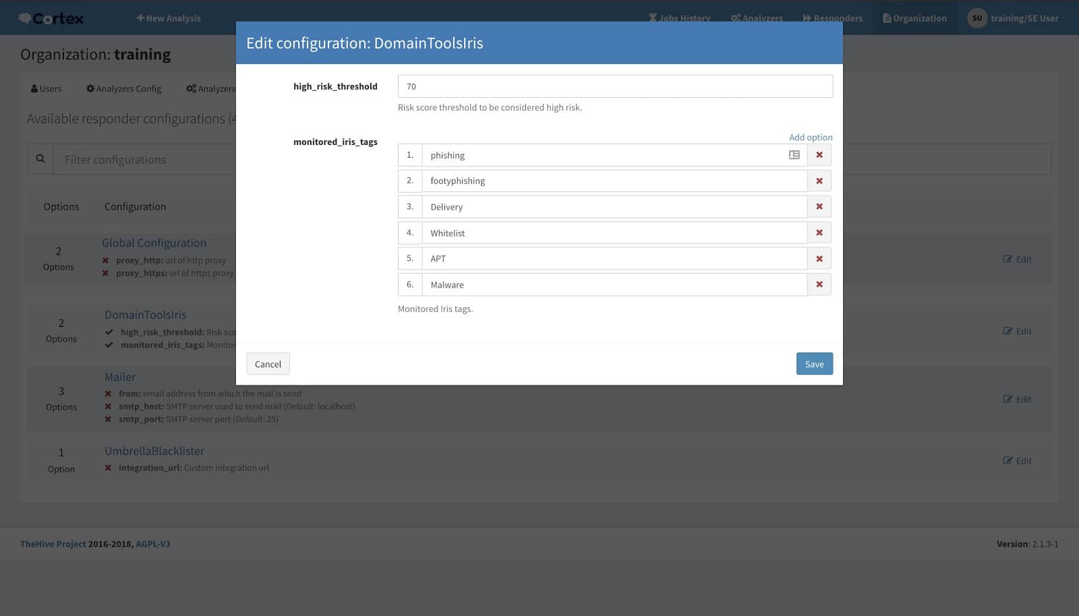
Task: Cancel the configuration dialog
Action: coord(268,364)
